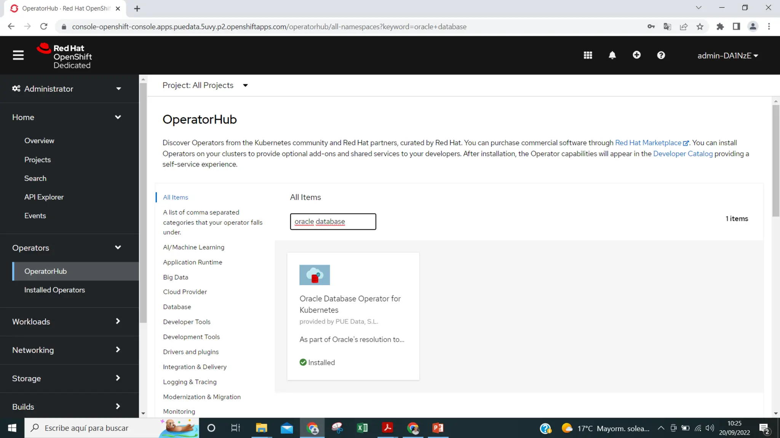This screenshot has height=438, width=780.
Task: Open the Red Hat Marketplace link
Action: (x=648, y=143)
